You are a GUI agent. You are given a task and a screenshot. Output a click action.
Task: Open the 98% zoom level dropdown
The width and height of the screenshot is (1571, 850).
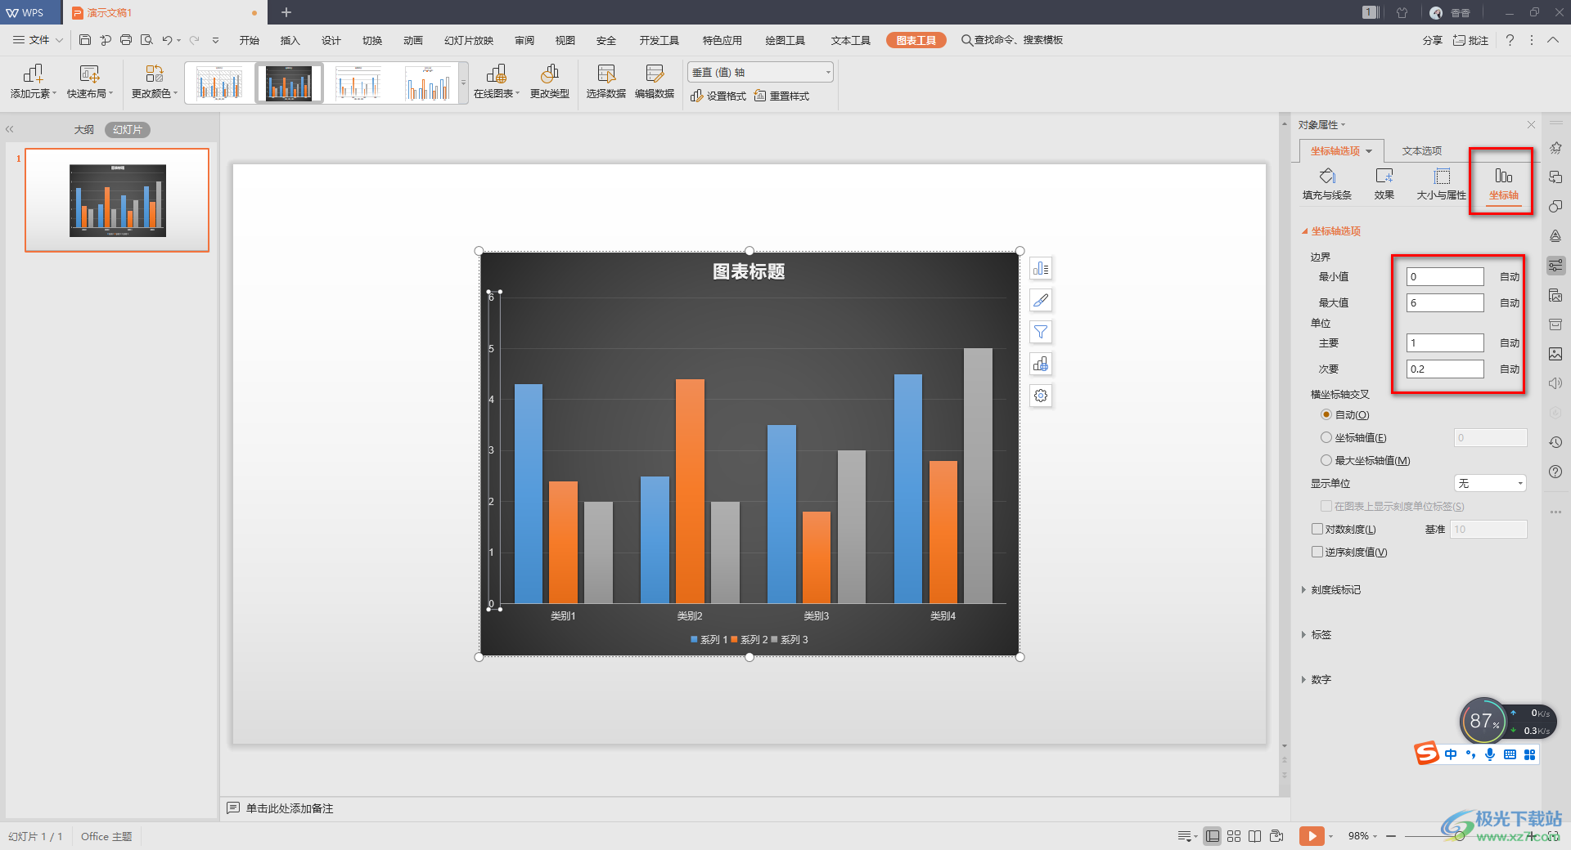coord(1362,836)
